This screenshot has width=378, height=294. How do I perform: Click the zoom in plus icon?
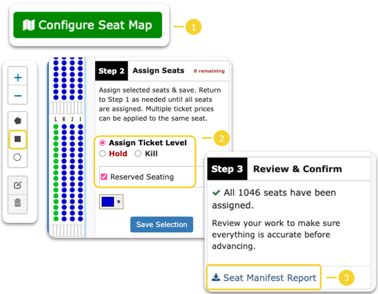click(x=18, y=78)
